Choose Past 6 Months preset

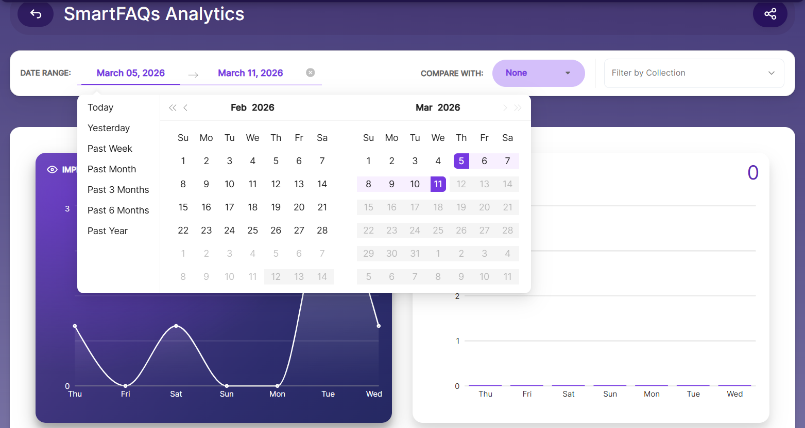[118, 210]
